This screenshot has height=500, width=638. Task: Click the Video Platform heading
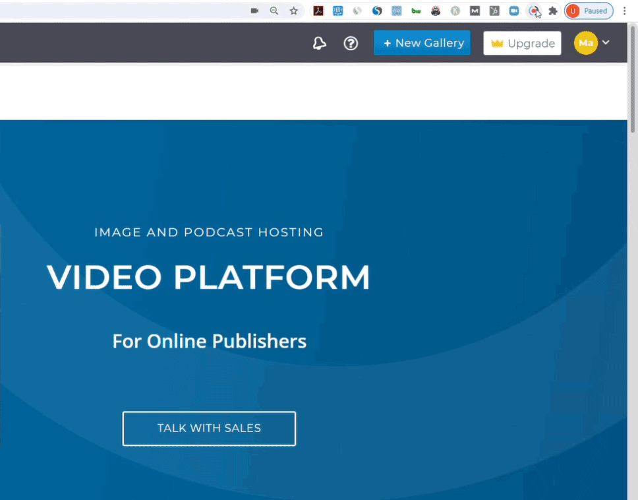click(x=208, y=278)
